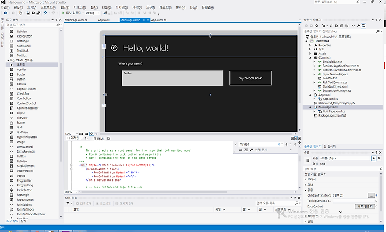Open StandardStyles.xaml in Solution Explorer
The width and height of the screenshot is (386, 232).
pos(335,86)
